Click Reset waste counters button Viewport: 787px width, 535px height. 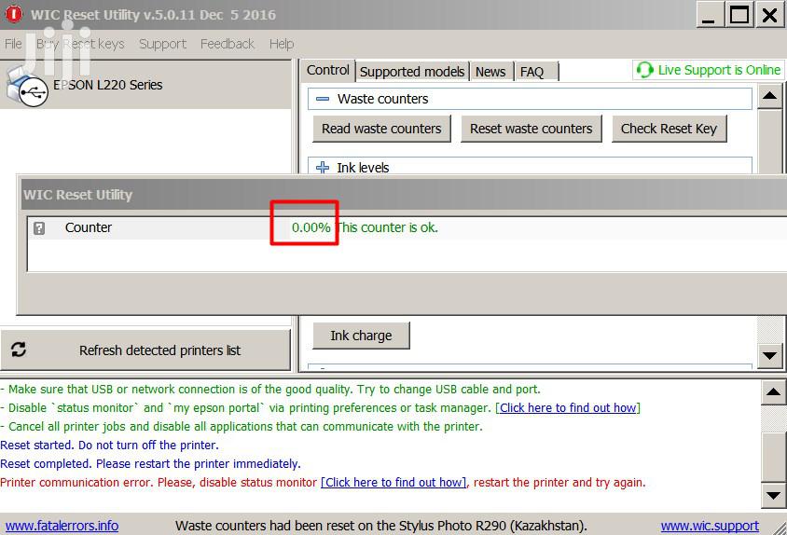(x=531, y=129)
